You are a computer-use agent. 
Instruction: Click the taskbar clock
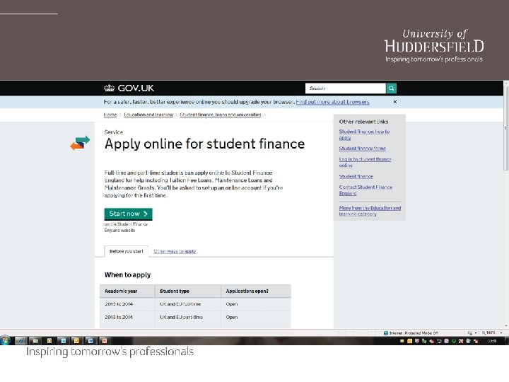click(492, 341)
